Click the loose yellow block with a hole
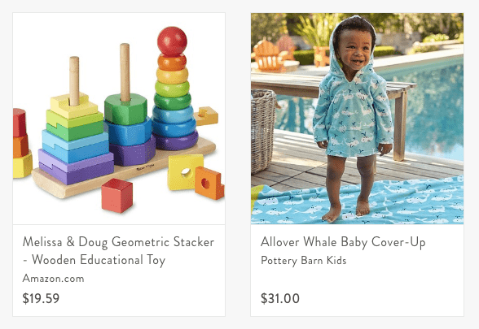The width and height of the screenshot is (479, 329). tap(185, 172)
